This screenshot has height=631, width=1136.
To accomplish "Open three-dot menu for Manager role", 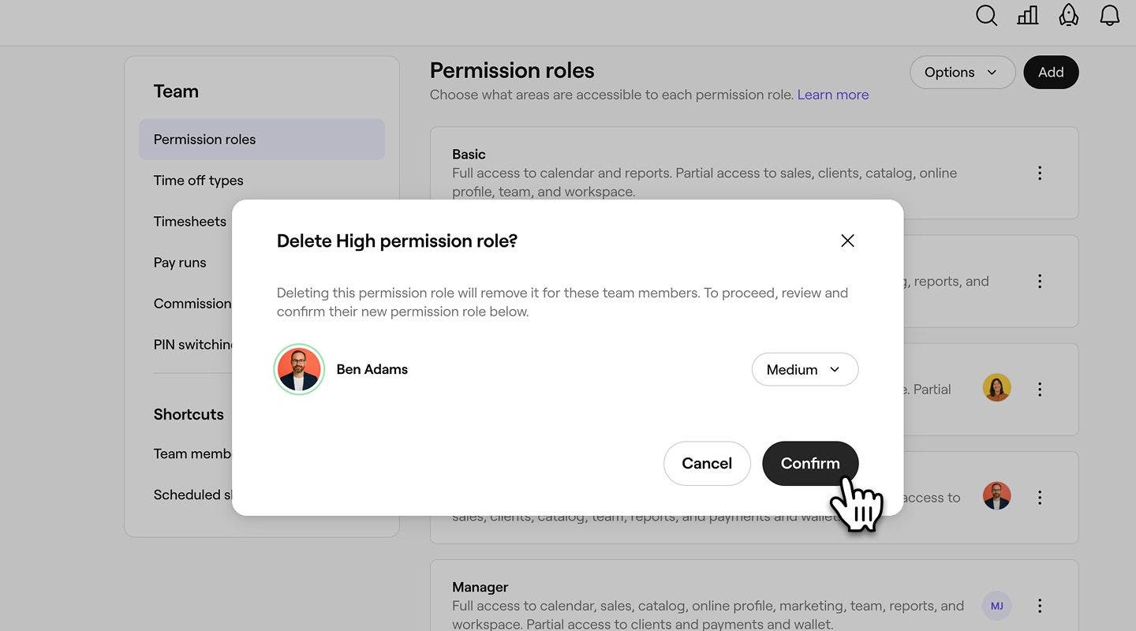I will click(1040, 606).
